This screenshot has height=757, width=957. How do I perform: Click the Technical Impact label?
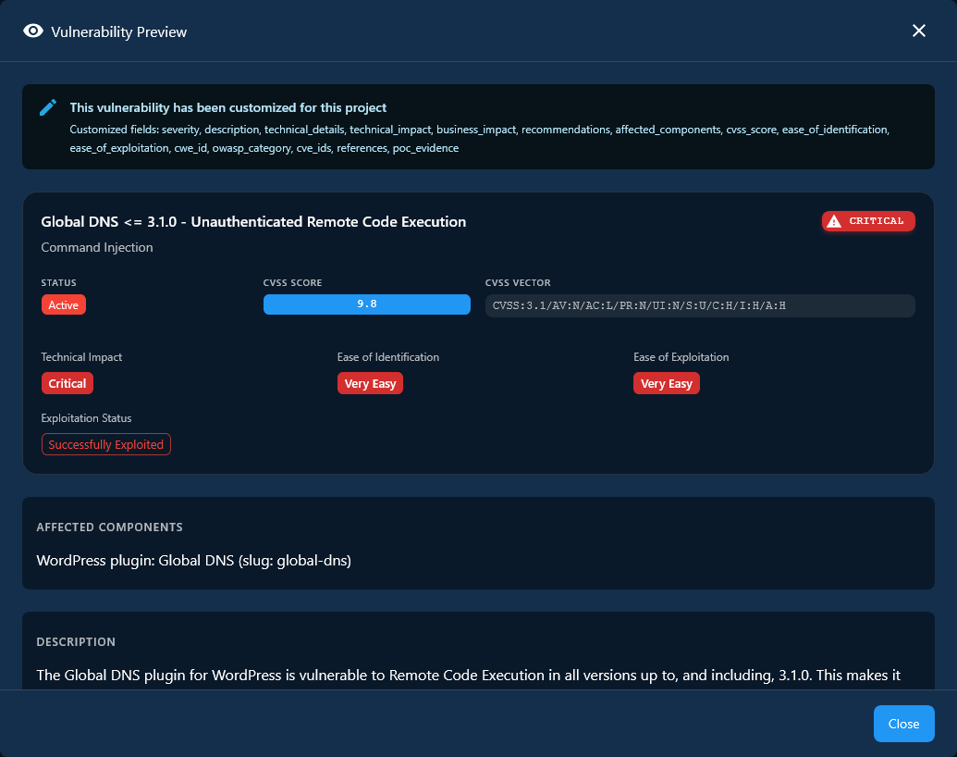click(x=81, y=357)
